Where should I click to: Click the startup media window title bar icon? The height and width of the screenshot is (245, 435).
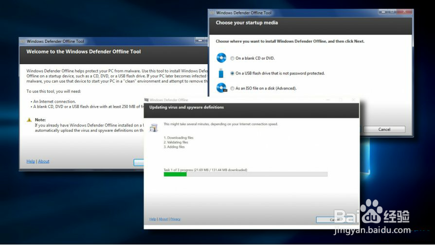pos(212,13)
